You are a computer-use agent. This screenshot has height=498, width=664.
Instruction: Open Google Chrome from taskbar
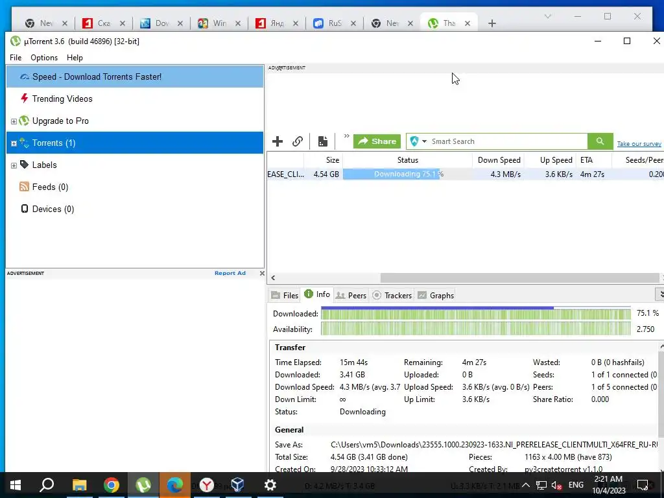tap(112, 485)
